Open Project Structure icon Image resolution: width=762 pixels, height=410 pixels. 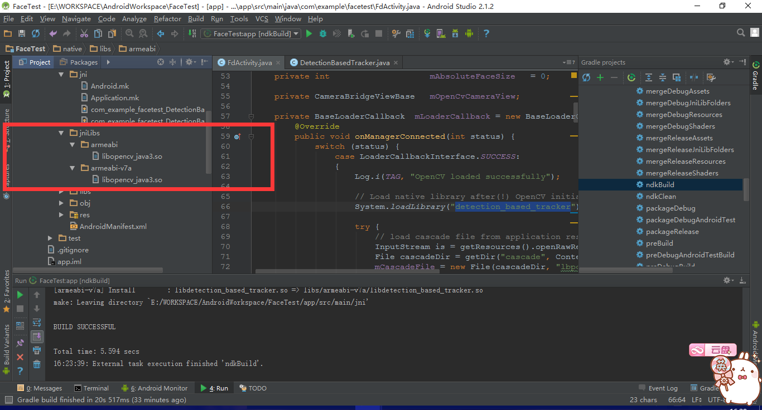[x=410, y=33]
